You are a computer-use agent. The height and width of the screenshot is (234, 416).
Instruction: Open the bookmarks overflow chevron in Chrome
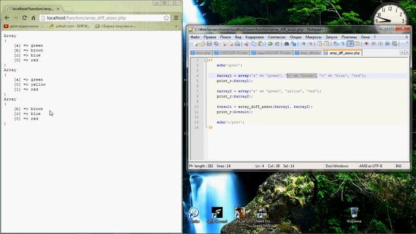176,26
